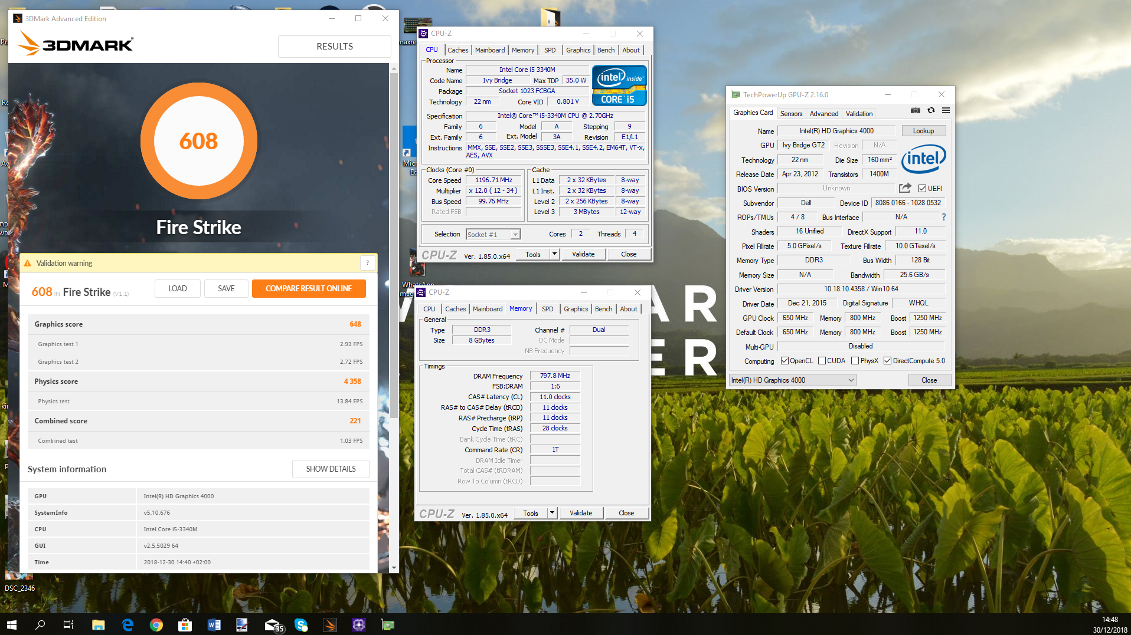The image size is (1131, 635).
Task: Click Graphics score row in 3DMark
Action: pyautogui.click(x=198, y=324)
